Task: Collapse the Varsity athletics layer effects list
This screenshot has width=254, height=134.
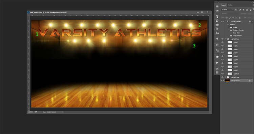Action: [252, 22]
